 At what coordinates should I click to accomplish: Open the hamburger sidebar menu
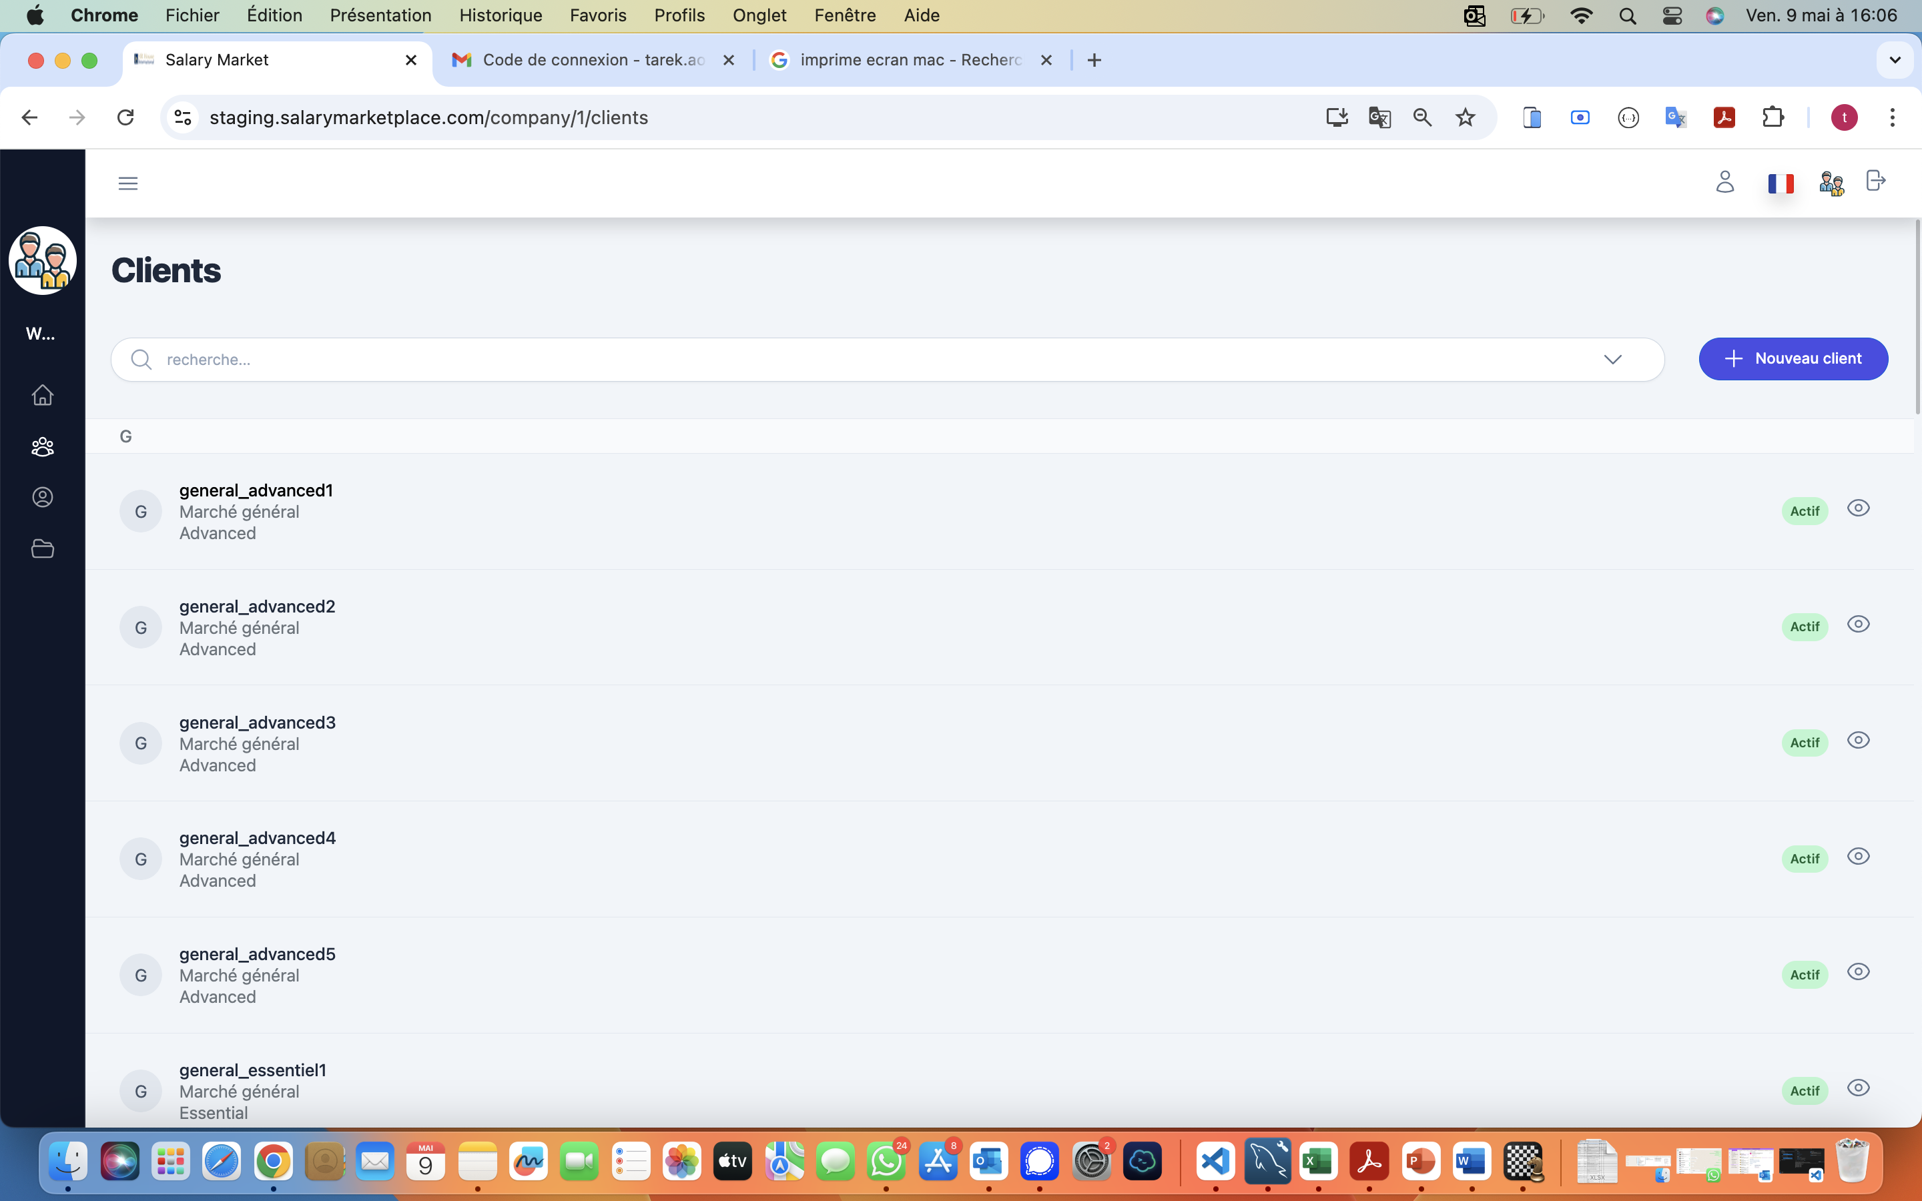[128, 183]
